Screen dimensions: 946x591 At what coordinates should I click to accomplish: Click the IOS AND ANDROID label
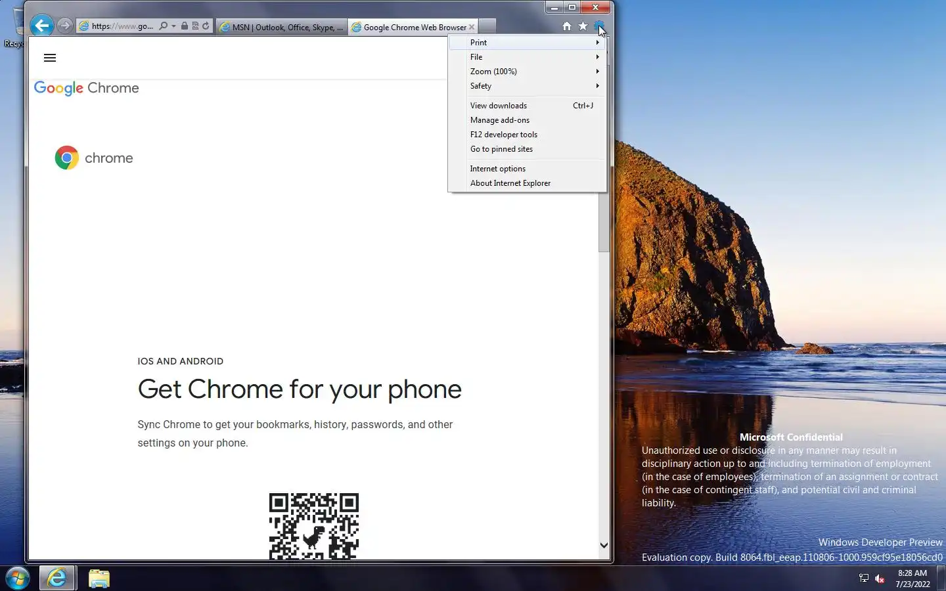coord(181,361)
